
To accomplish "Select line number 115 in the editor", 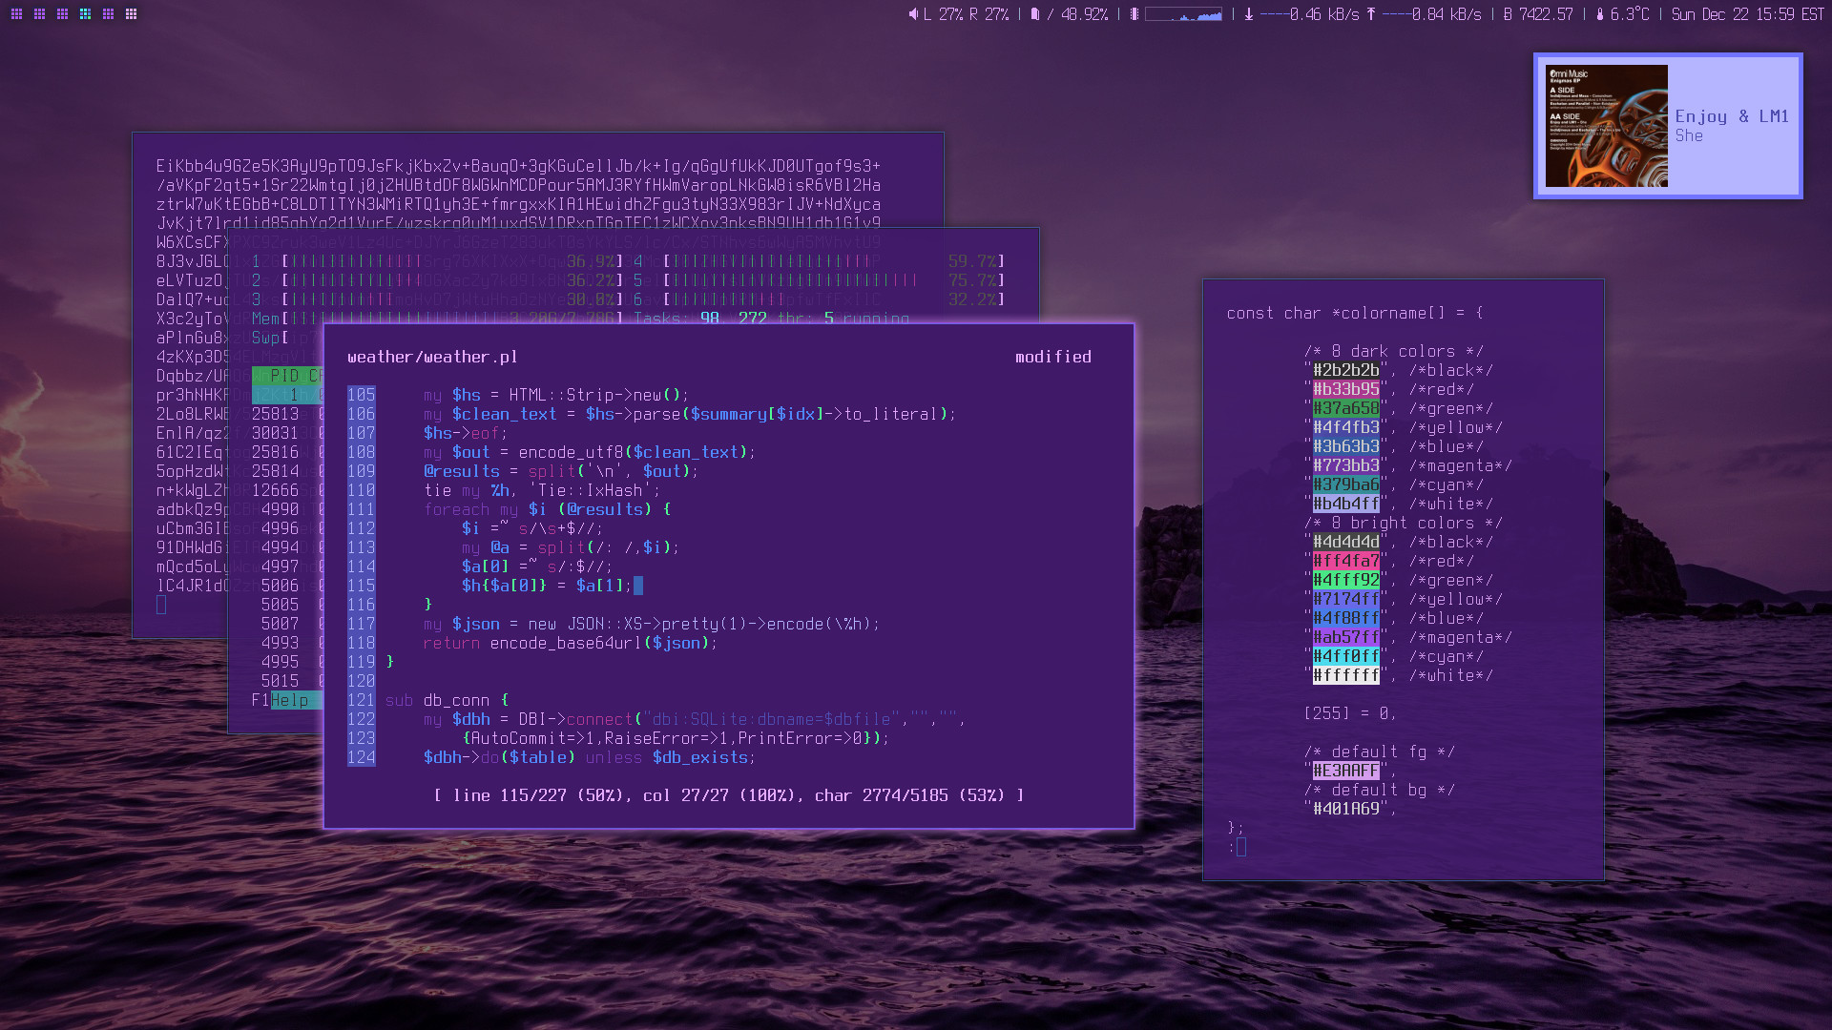I will (x=361, y=586).
